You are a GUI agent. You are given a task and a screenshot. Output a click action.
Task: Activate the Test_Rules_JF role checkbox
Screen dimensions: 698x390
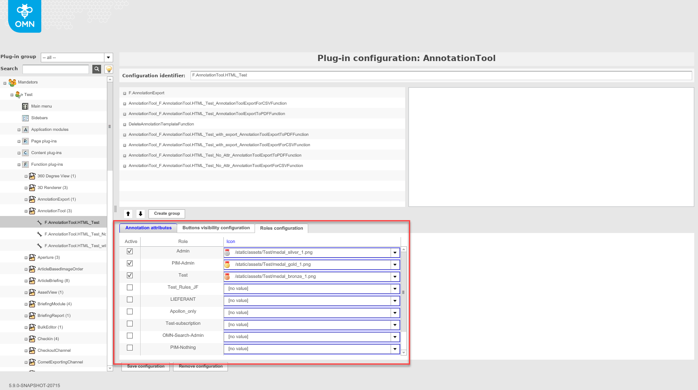click(x=130, y=287)
